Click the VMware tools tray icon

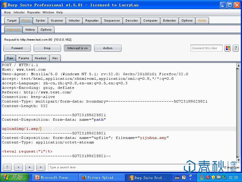(219, 177)
